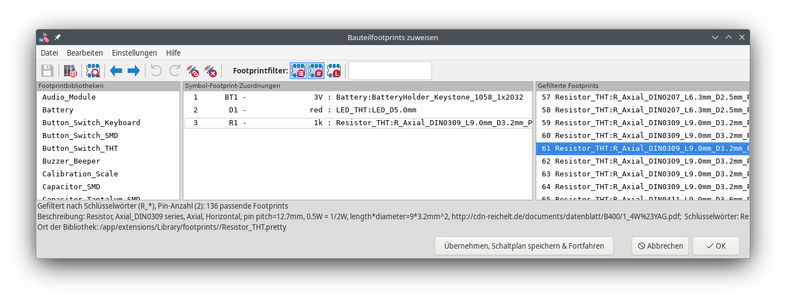Select the D1 red LED assignment row
This screenshot has width=786, height=301.
(357, 110)
